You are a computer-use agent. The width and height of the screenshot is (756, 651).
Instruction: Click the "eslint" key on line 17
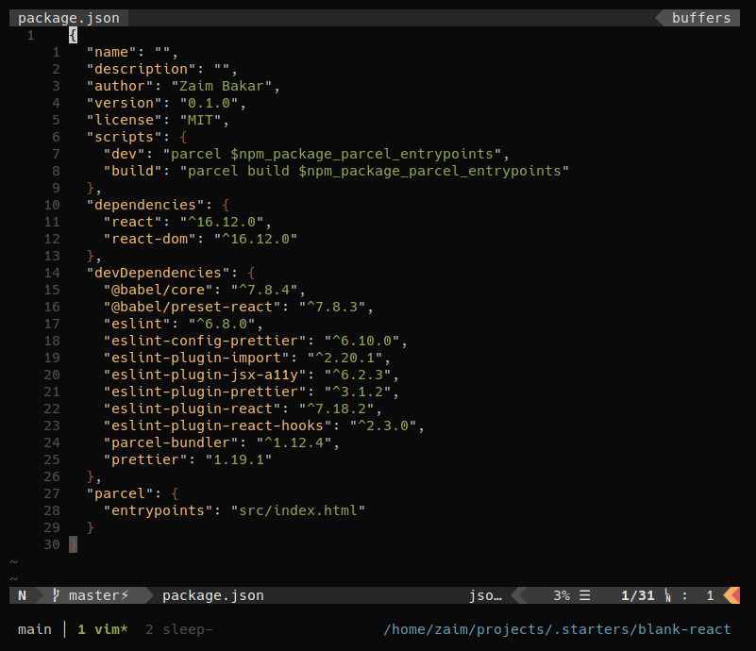pyautogui.click(x=137, y=324)
